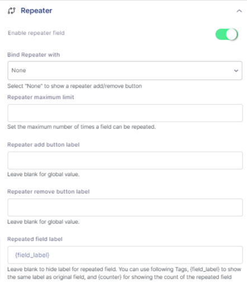Click the Repeater section heading text
Viewport: 247px width, 286px height.
click(x=36, y=11)
